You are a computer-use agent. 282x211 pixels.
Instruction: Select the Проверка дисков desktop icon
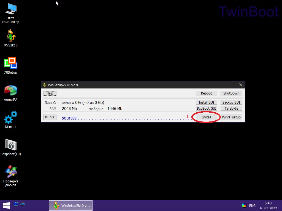pyautogui.click(x=11, y=176)
